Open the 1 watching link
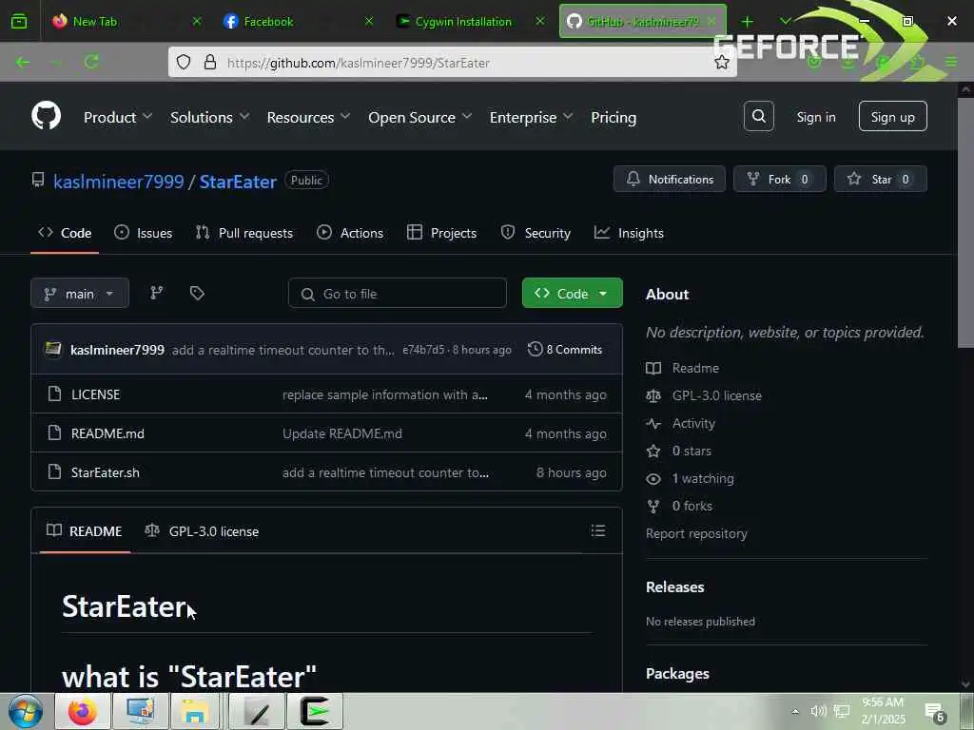Screen dimensions: 974x730 coord(703,478)
